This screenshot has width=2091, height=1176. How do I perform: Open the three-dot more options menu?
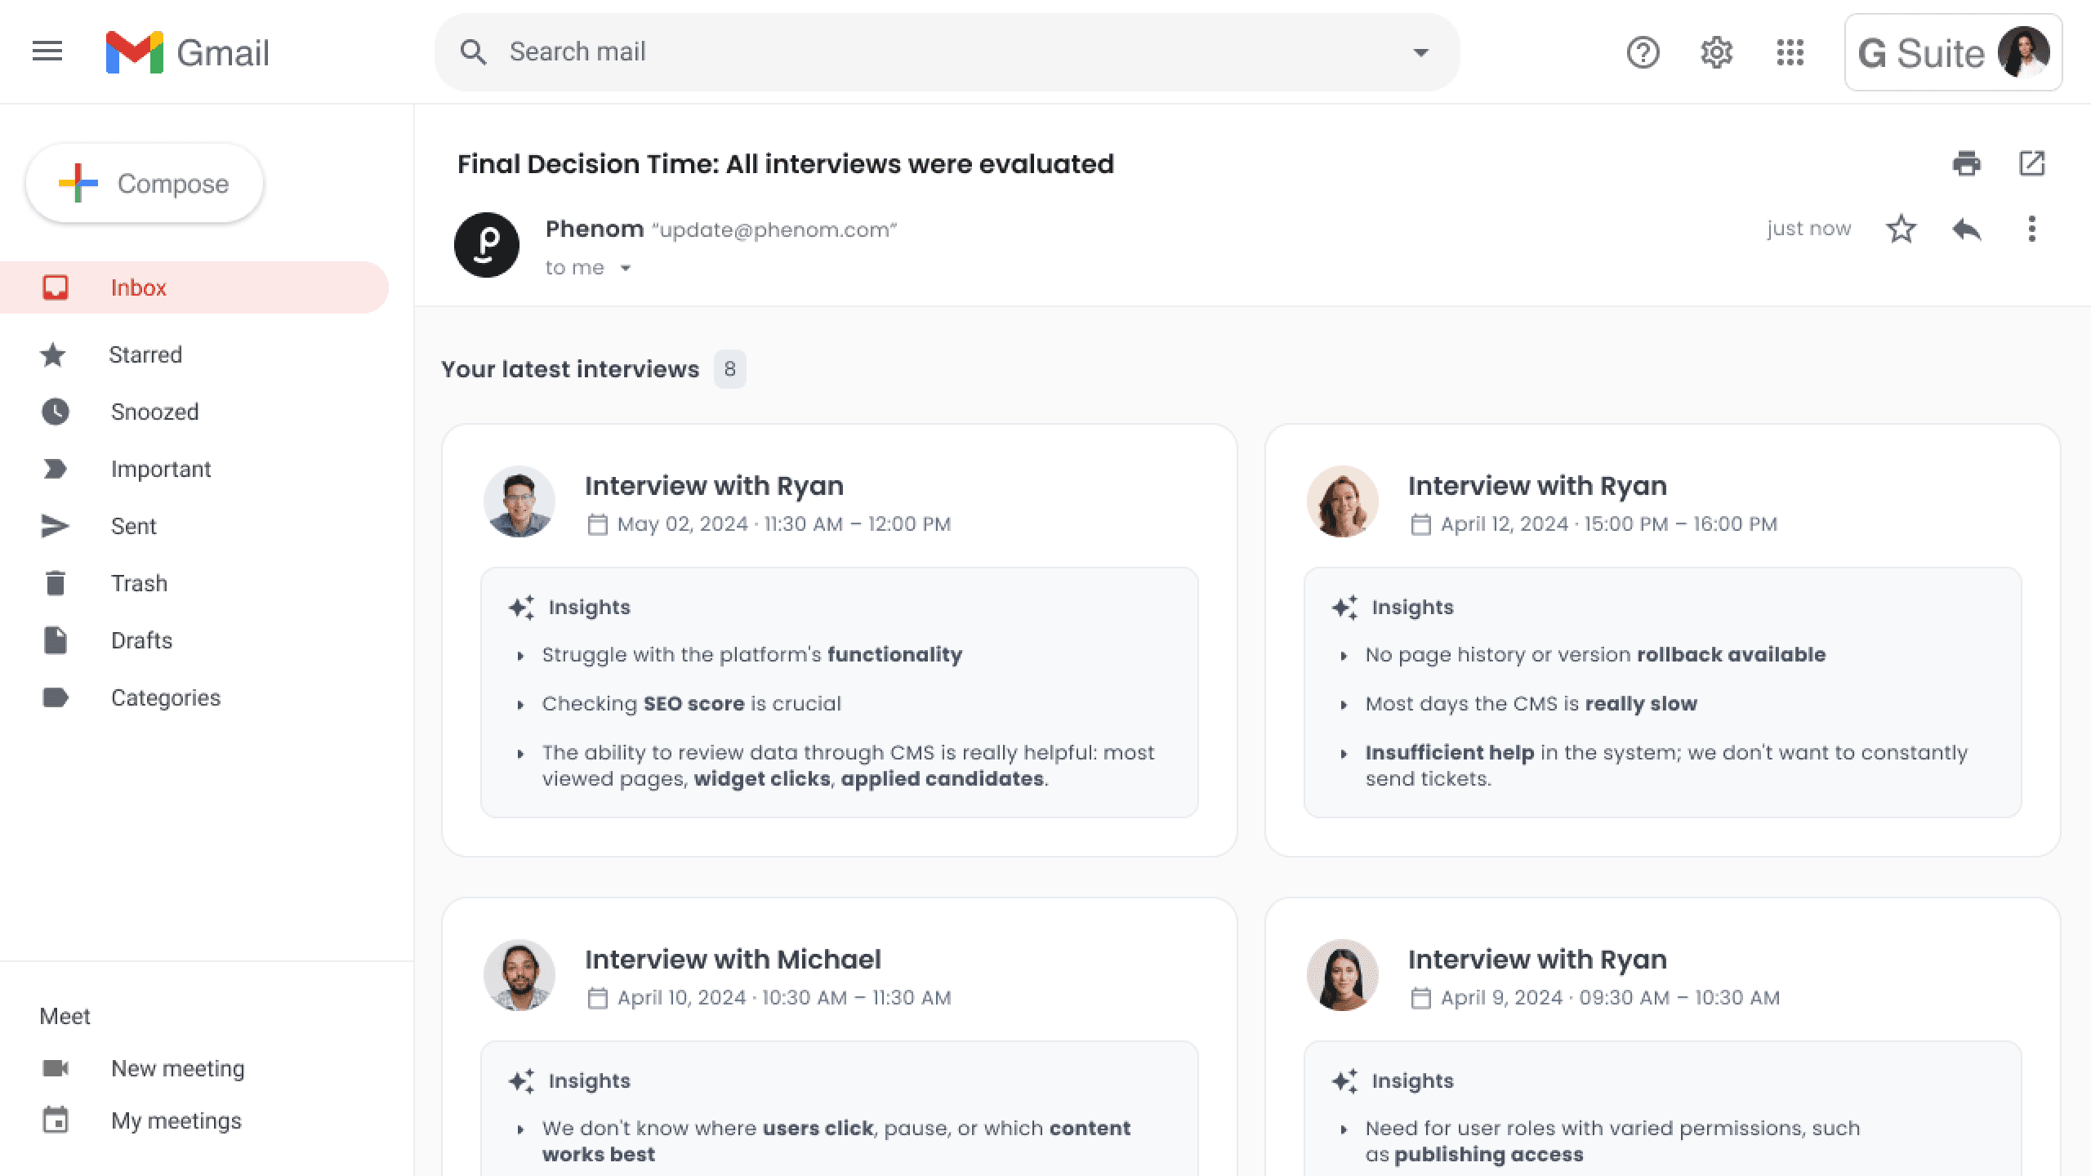2031,229
